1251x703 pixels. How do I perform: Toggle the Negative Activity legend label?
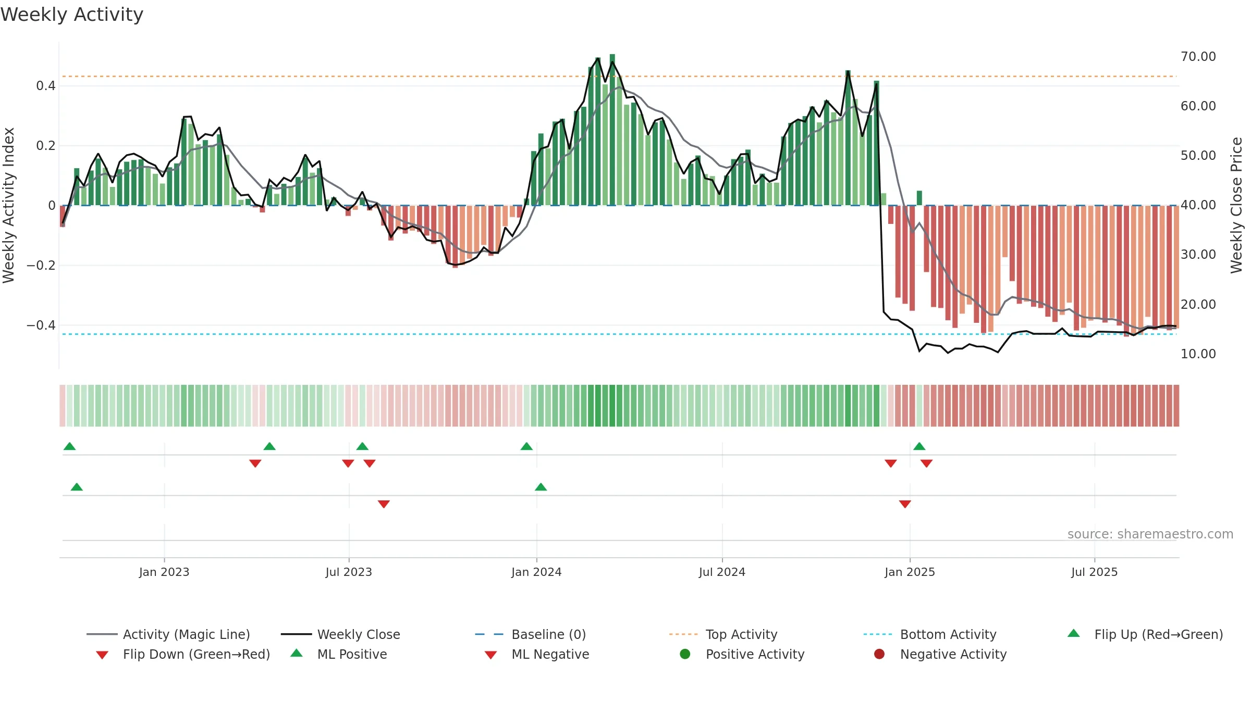[953, 654]
